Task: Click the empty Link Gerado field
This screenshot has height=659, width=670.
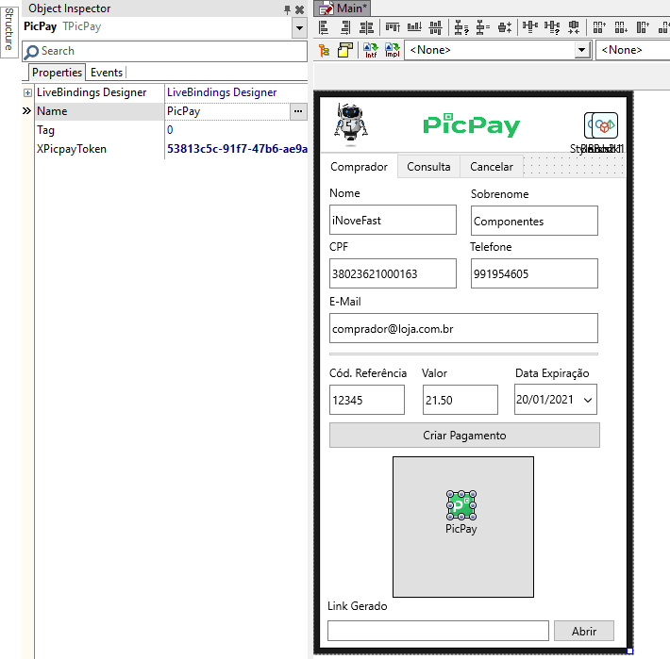Action: [x=438, y=631]
